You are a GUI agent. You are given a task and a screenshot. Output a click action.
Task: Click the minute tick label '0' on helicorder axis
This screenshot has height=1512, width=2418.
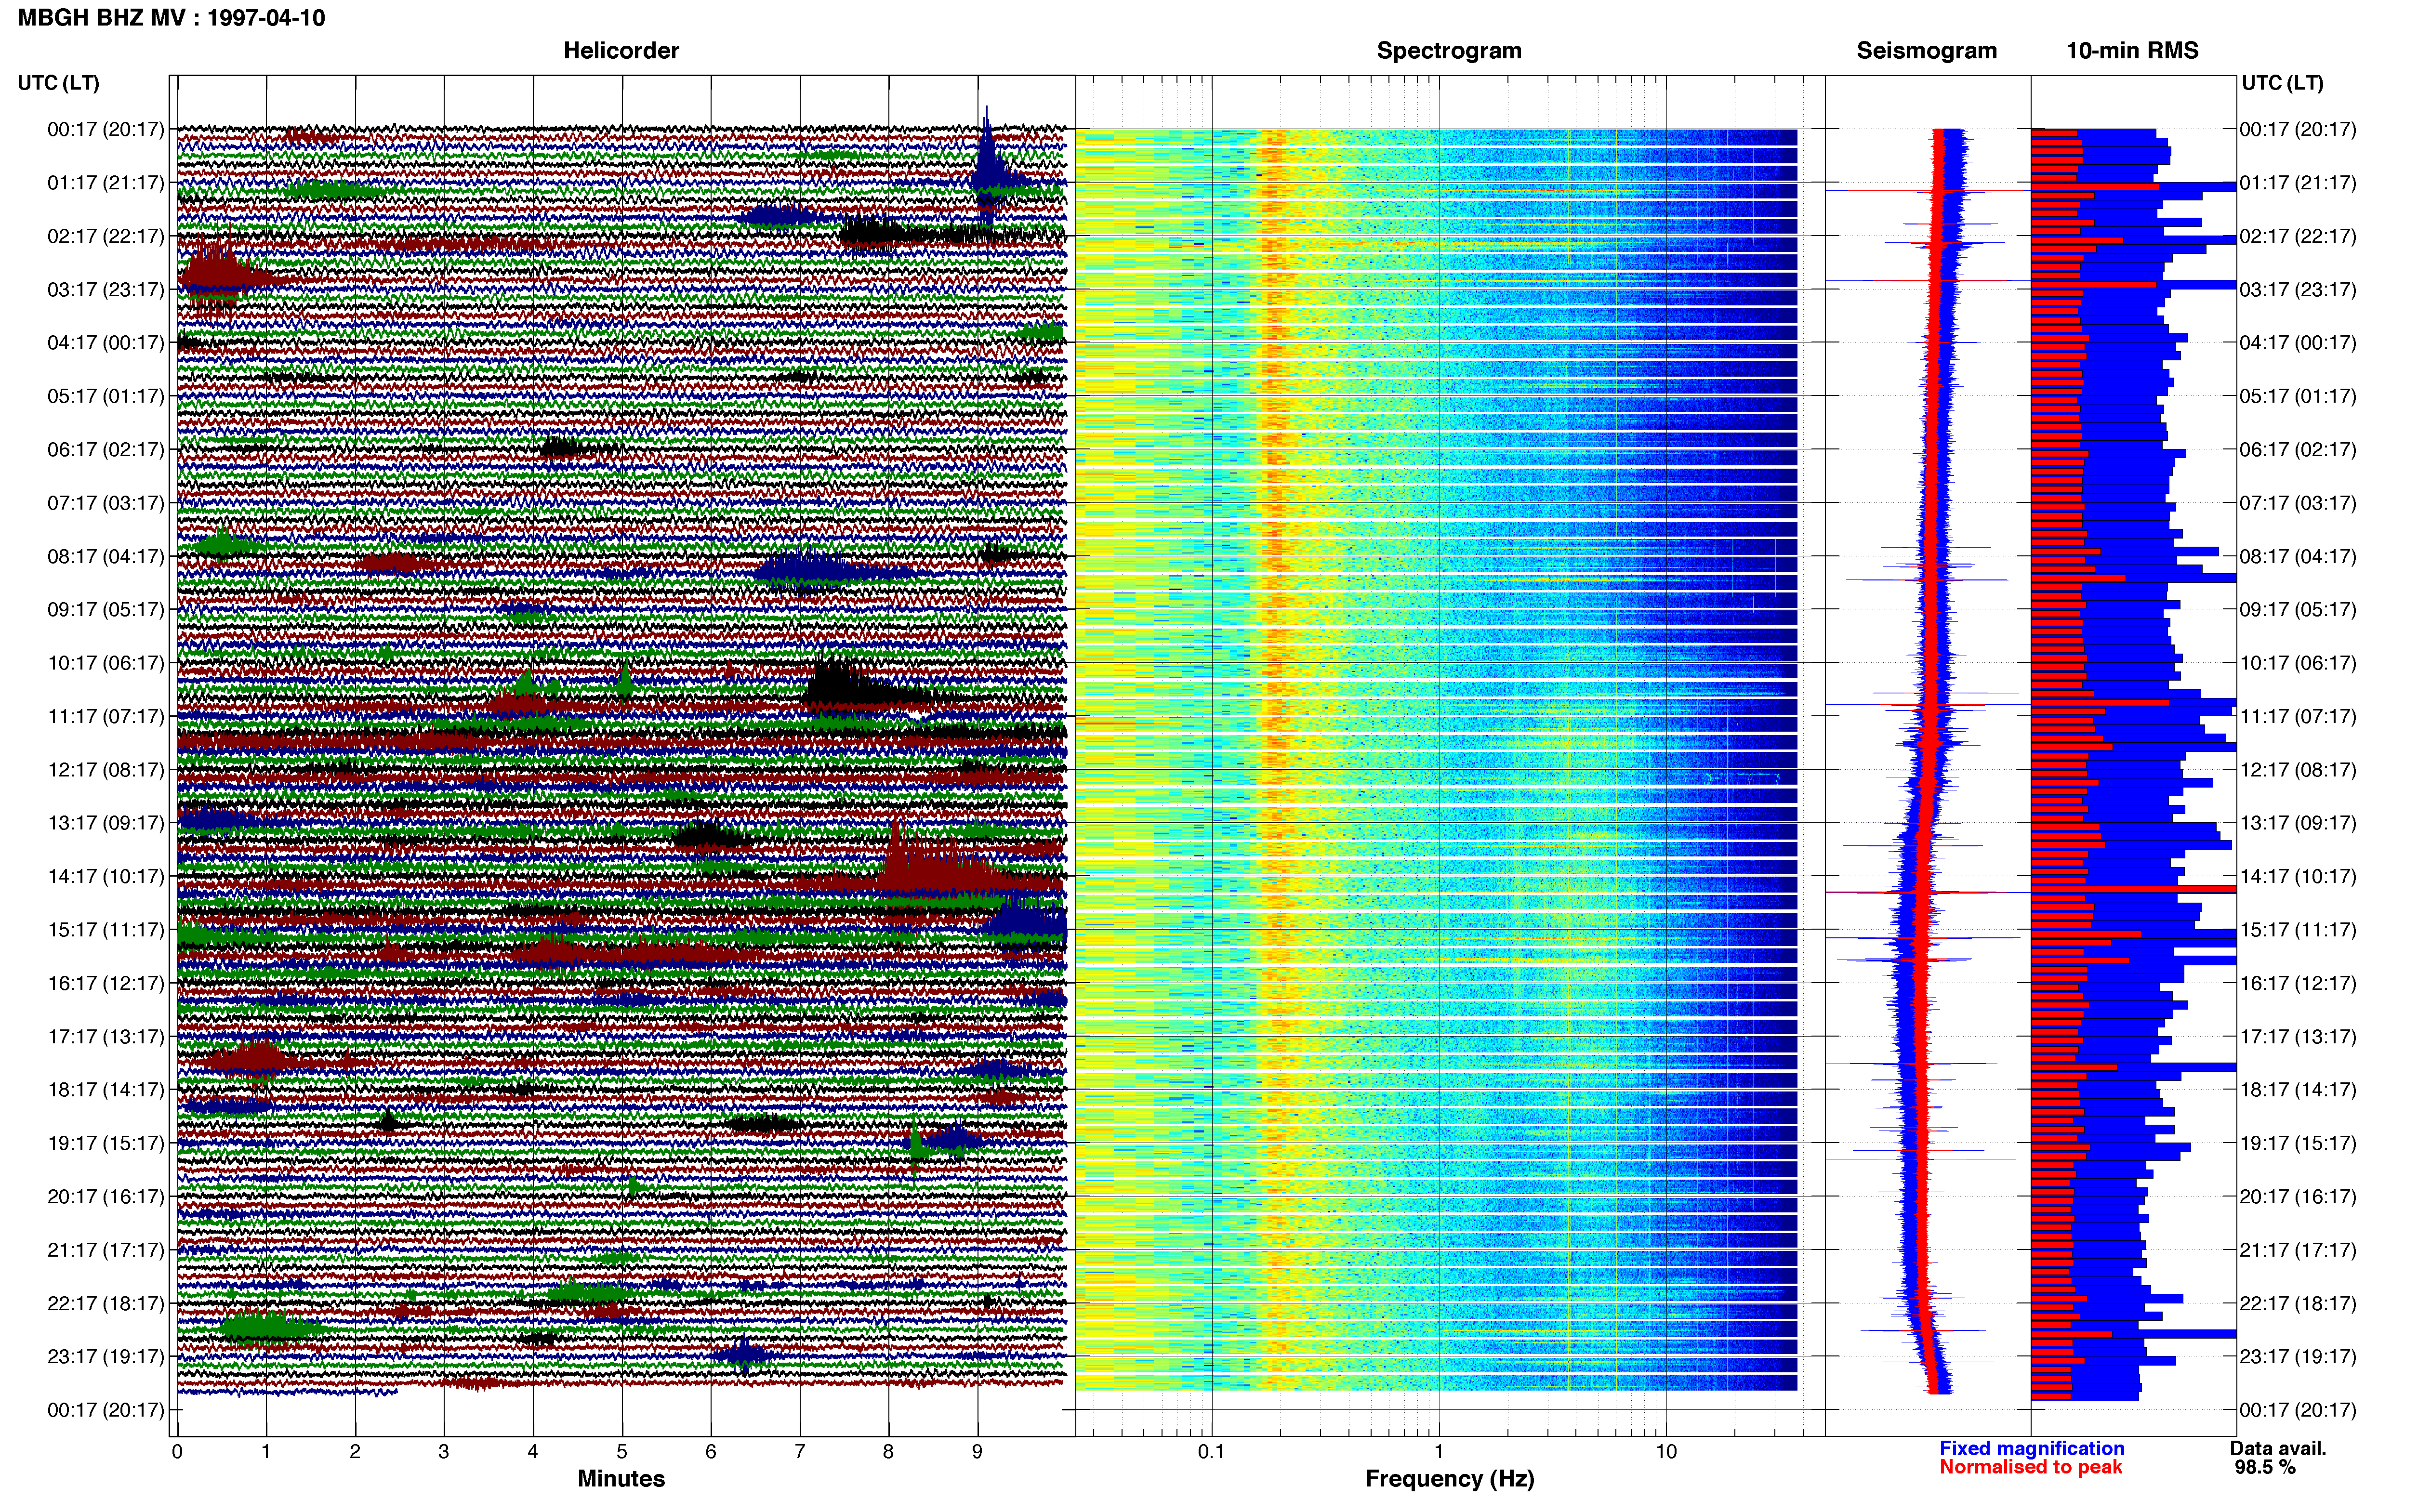(177, 1451)
